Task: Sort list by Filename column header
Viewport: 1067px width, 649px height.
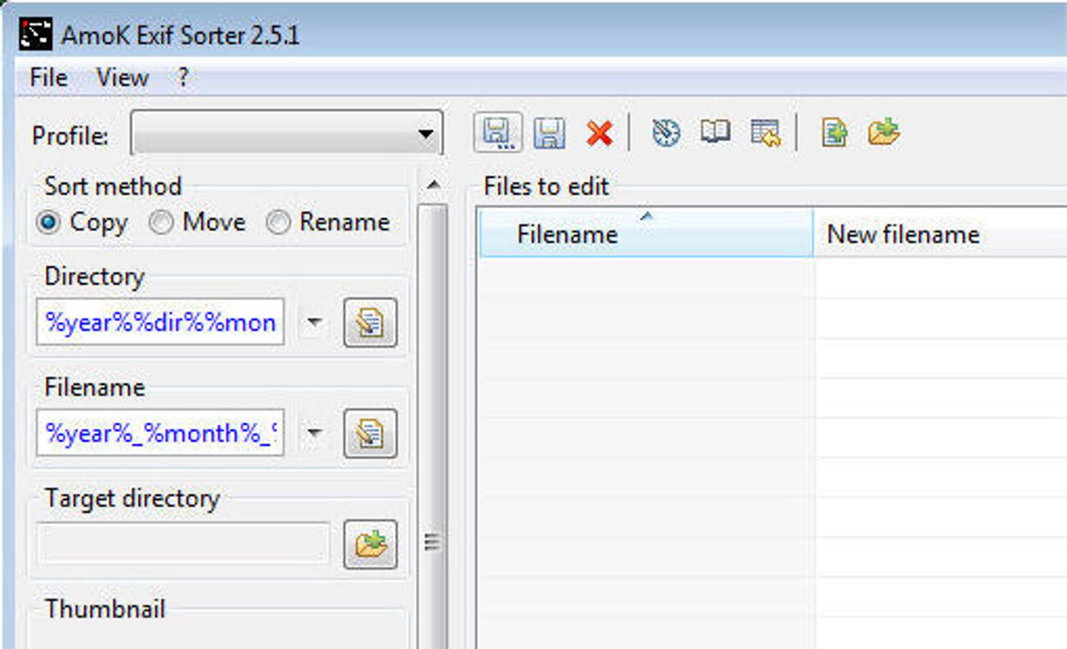Action: [646, 234]
